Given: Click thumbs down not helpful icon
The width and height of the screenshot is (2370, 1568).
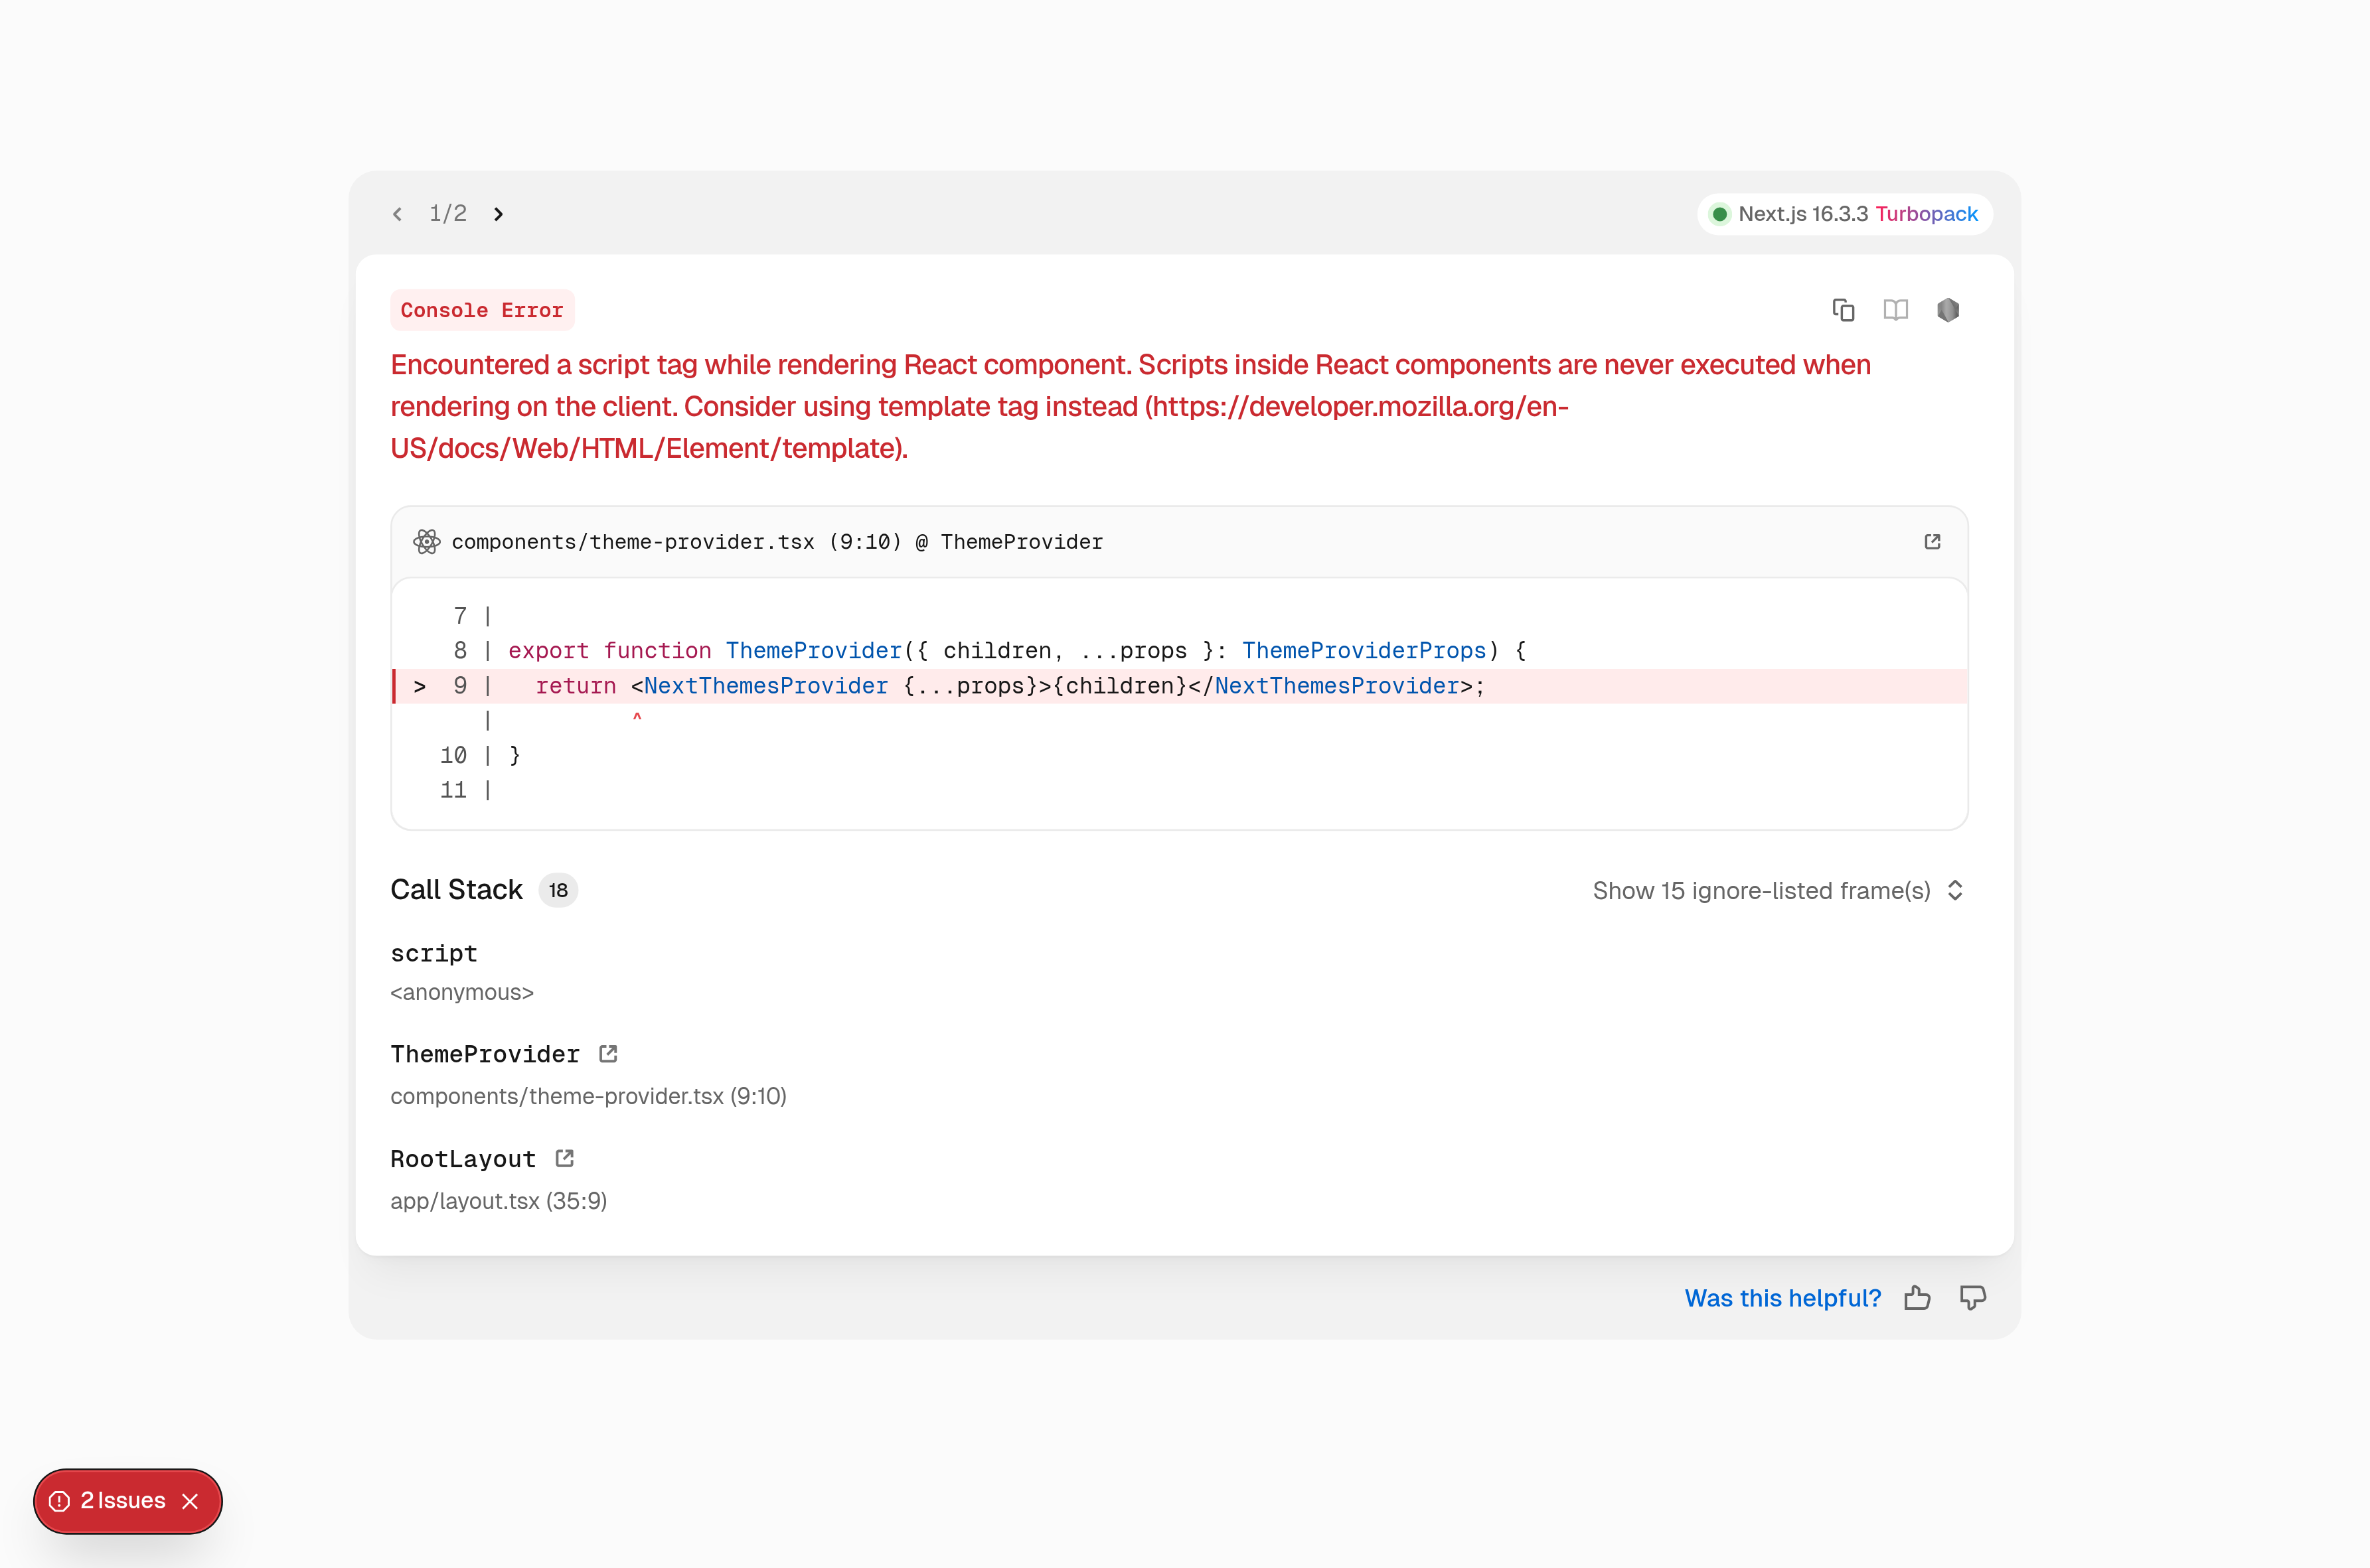Looking at the screenshot, I should (x=1973, y=1298).
